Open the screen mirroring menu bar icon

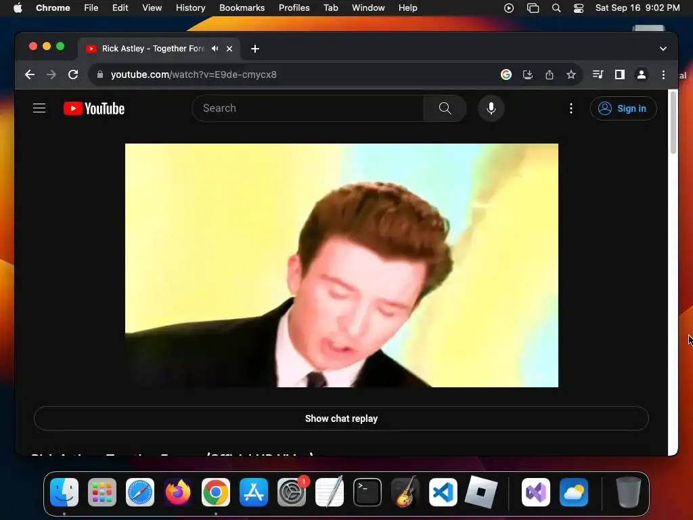533,8
